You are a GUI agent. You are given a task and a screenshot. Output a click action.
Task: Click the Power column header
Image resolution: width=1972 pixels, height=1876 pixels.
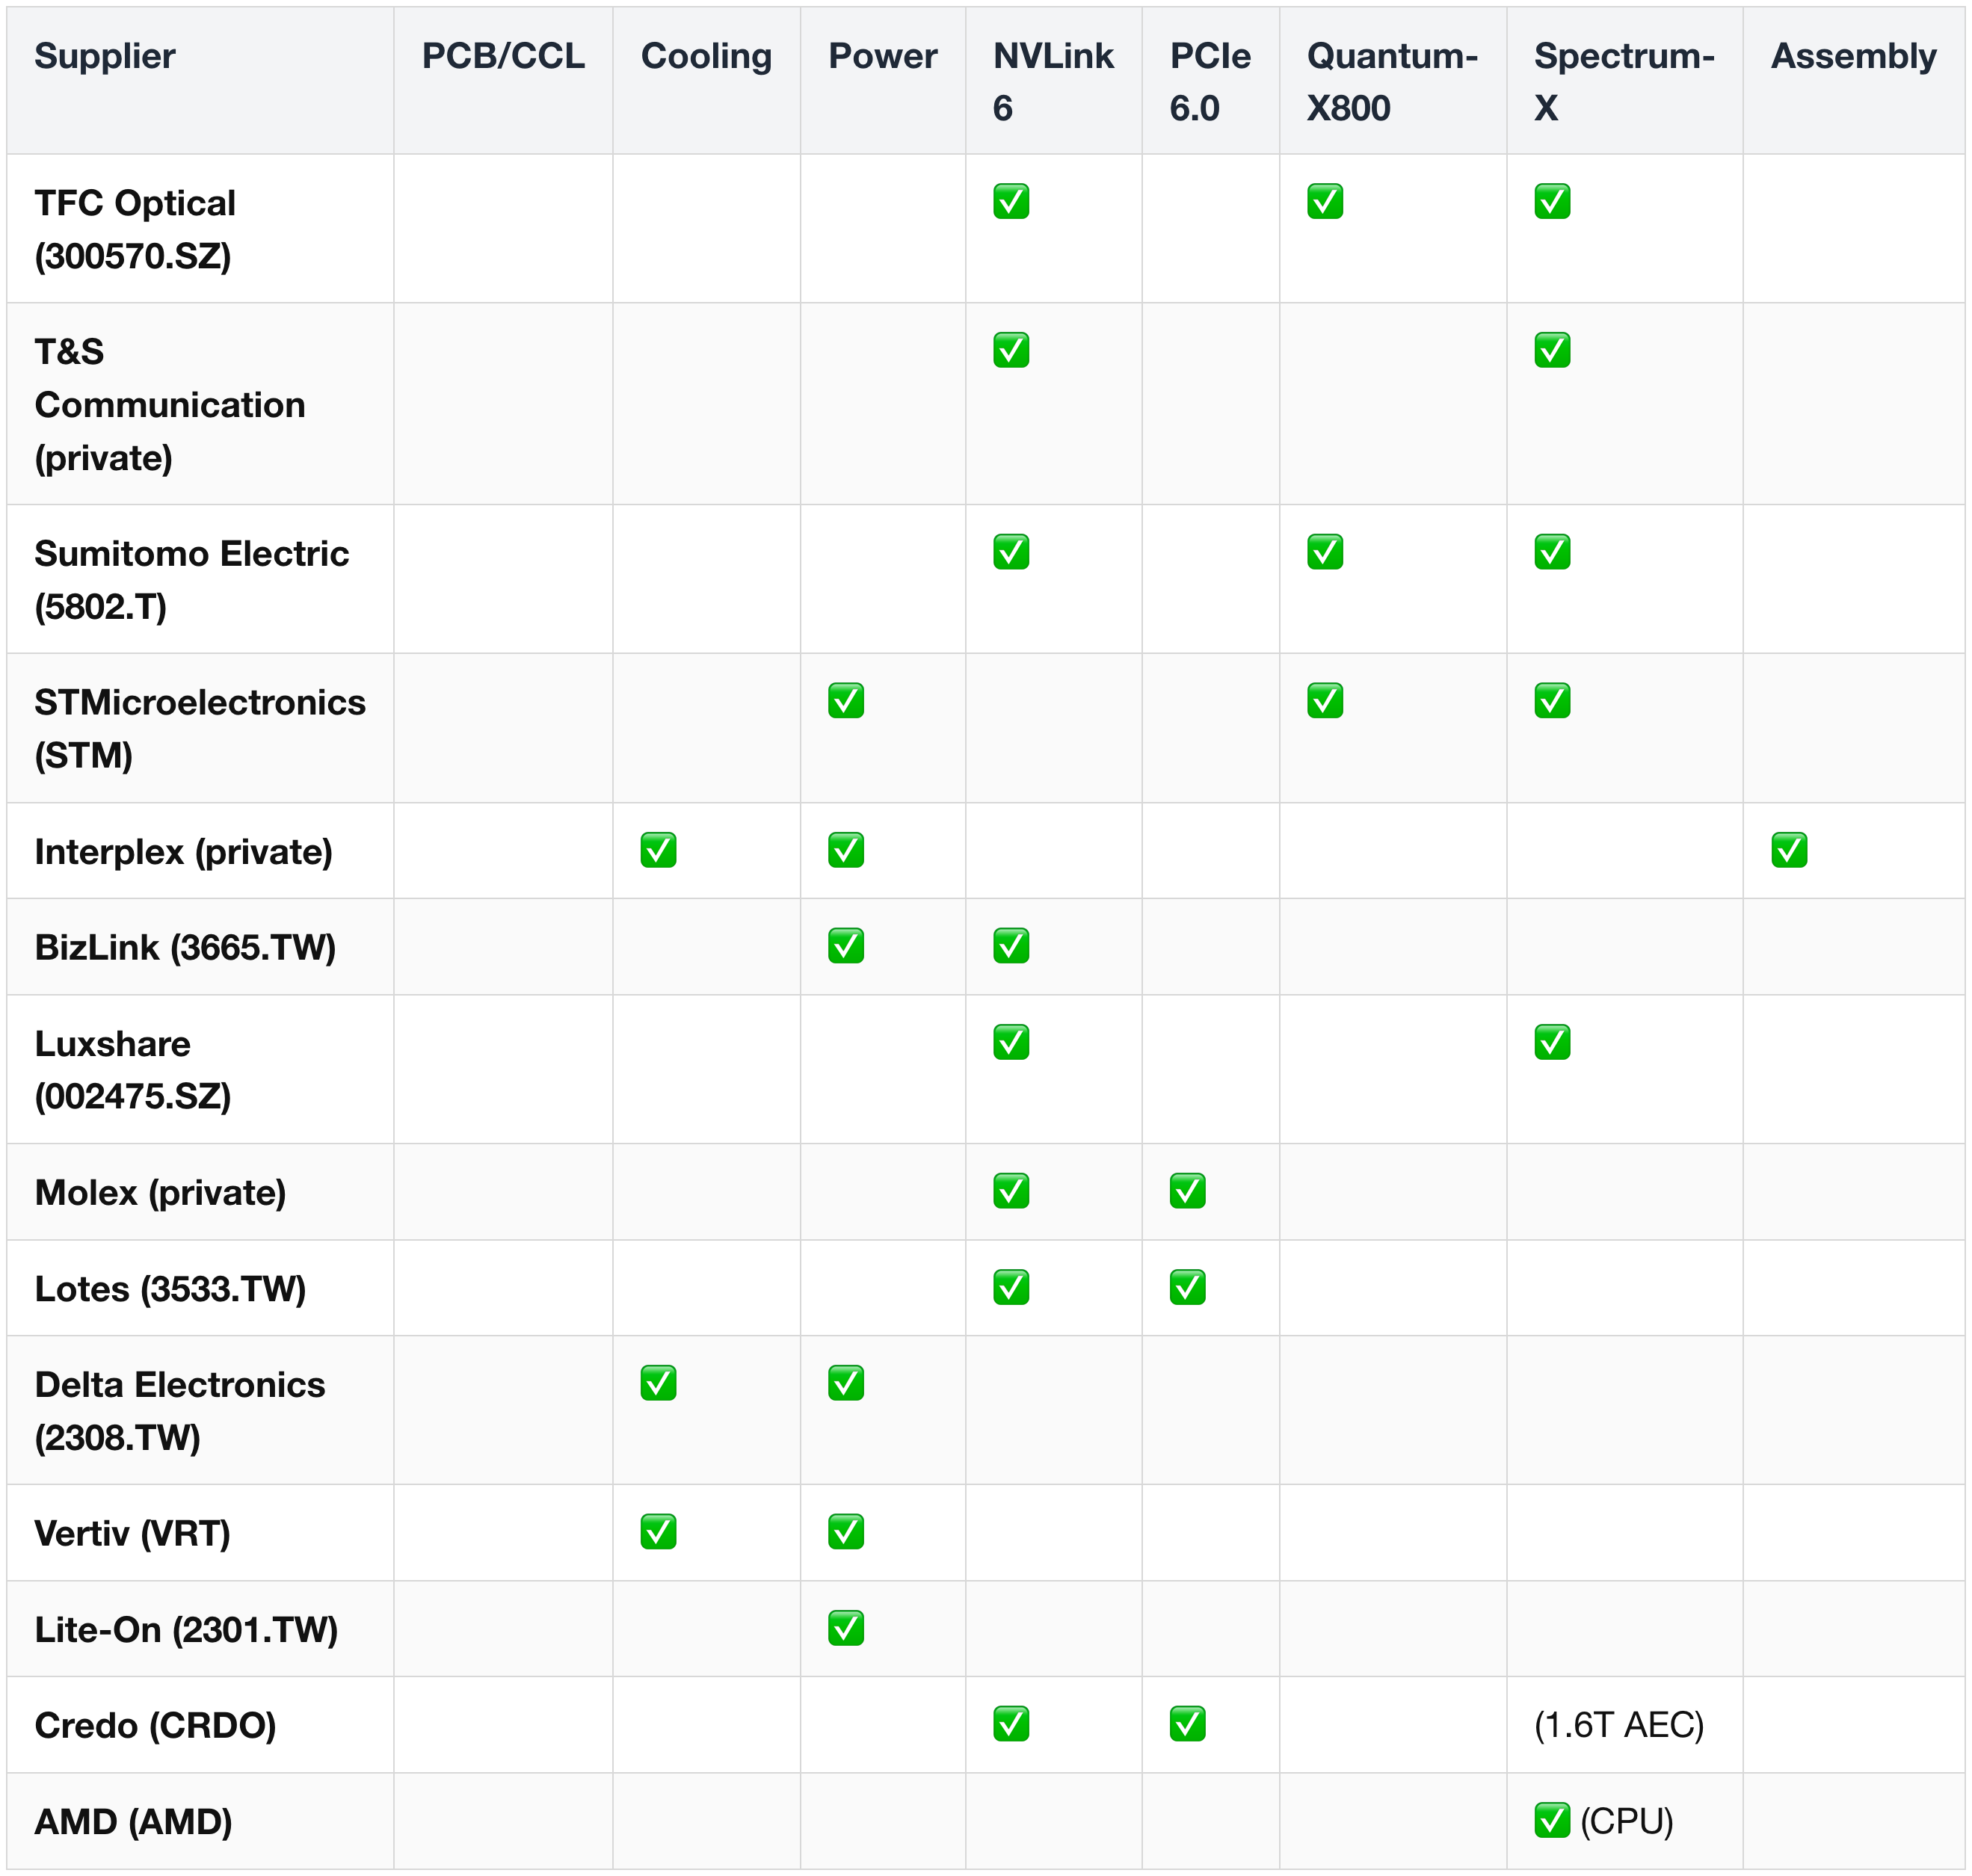pyautogui.click(x=883, y=81)
